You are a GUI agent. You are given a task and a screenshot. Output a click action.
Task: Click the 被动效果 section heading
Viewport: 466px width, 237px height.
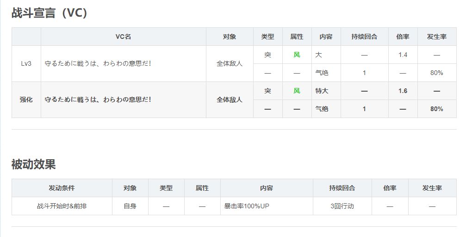(x=33, y=164)
